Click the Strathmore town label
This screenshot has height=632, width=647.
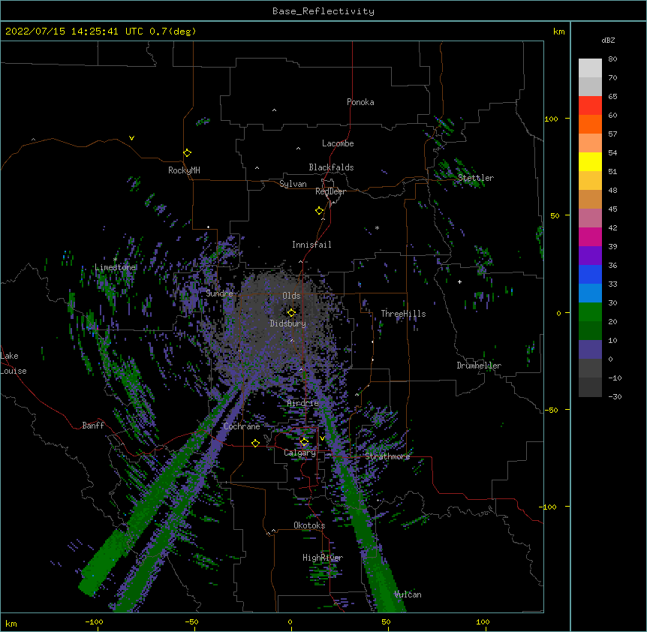click(x=387, y=456)
